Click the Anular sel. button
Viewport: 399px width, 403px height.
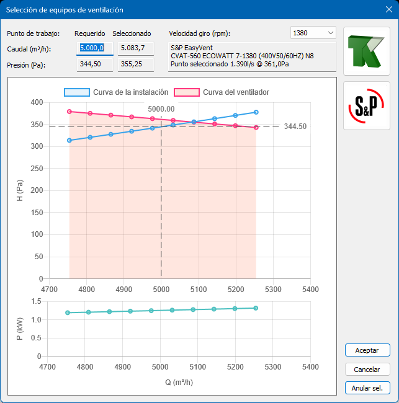click(x=367, y=388)
